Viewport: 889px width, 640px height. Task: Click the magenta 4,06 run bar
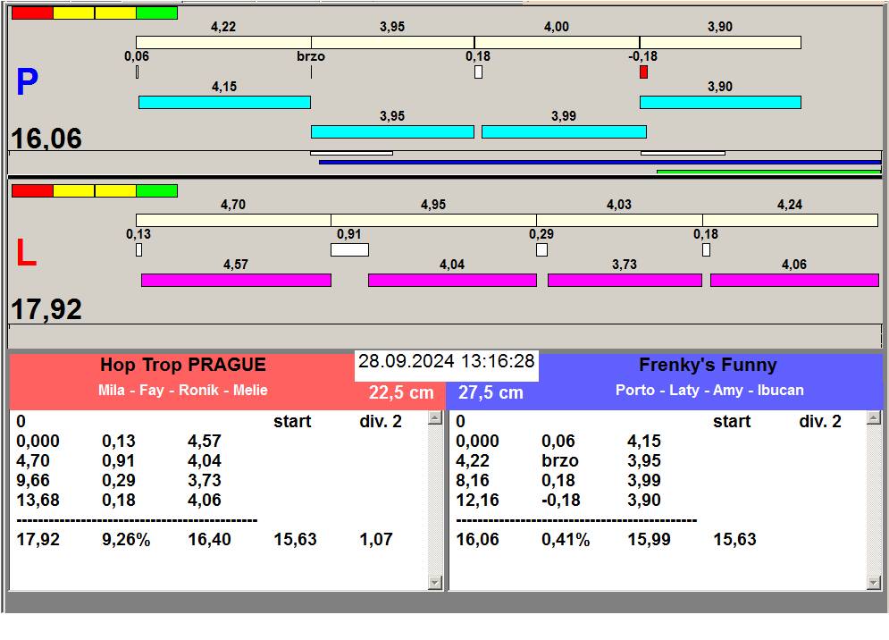pyautogui.click(x=794, y=280)
